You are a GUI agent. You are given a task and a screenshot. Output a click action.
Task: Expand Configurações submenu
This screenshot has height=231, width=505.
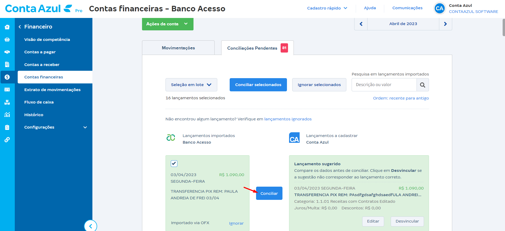55,127
